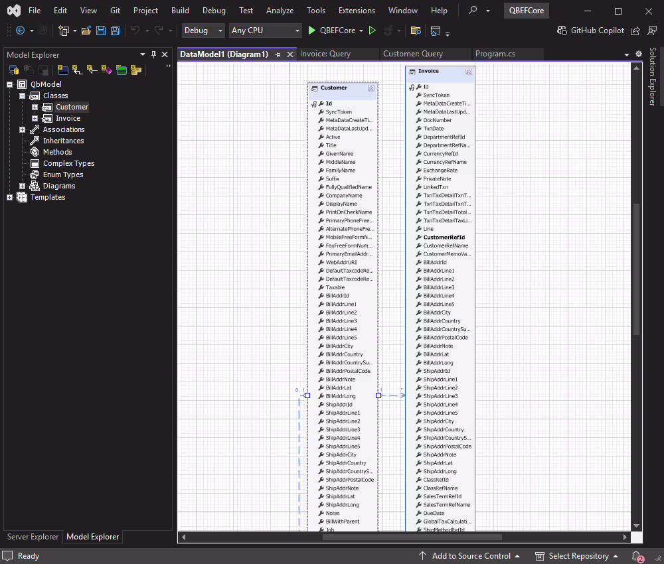Click the green rectangle icon in Model Explorer toolbar
The width and height of the screenshot is (664, 564).
[x=121, y=70]
